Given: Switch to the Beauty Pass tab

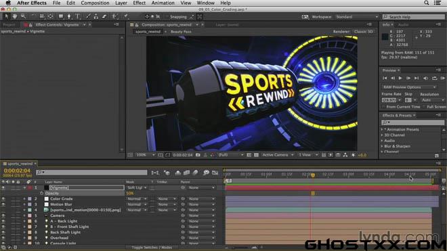Looking at the screenshot, I should (181, 32).
